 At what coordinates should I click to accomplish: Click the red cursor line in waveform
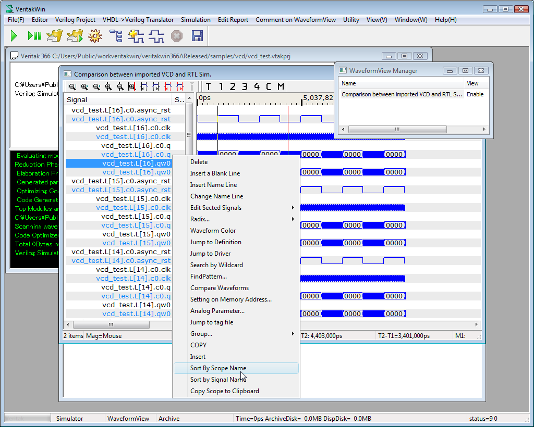point(288,131)
